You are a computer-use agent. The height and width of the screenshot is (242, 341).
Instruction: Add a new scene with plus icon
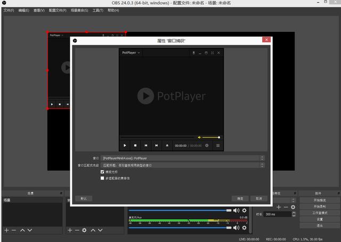pyautogui.click(x=6, y=230)
